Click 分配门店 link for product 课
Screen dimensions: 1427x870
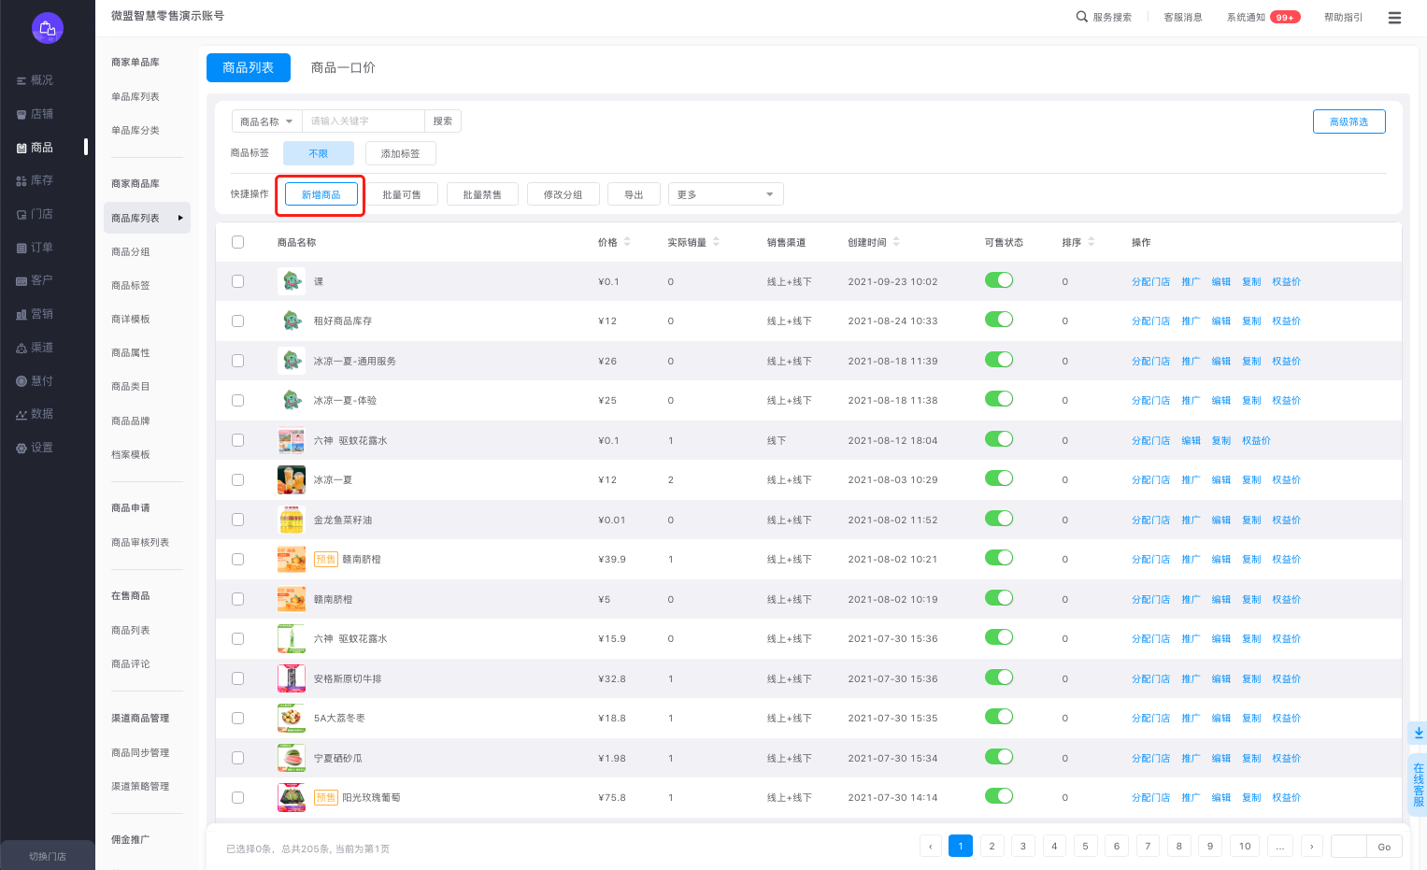coord(1150,282)
